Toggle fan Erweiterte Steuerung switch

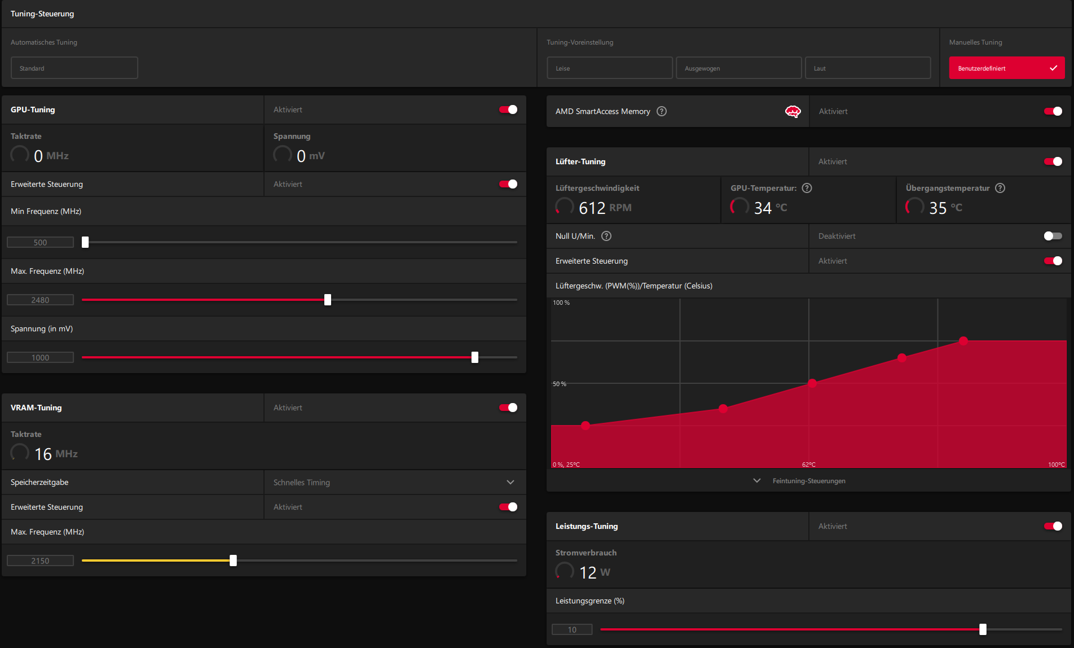[1053, 261]
